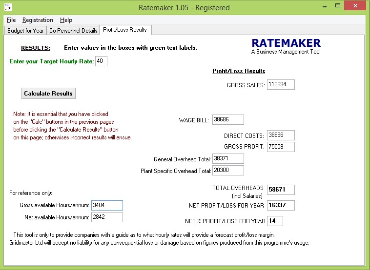Focus the Gross Profit field
Screen dimensions: 370x270
pyautogui.click(x=281, y=147)
